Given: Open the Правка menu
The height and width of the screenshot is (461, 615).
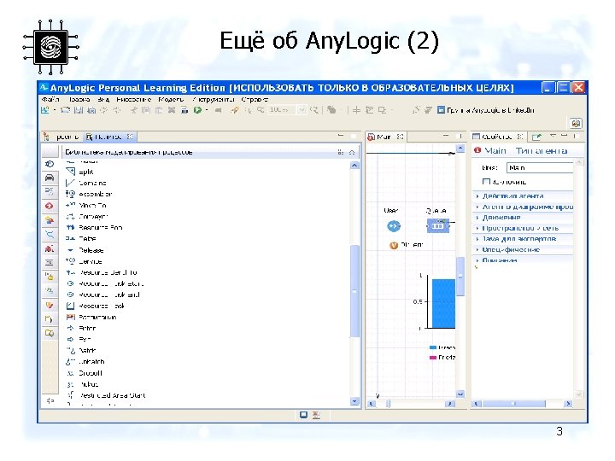Looking at the screenshot, I should (79, 100).
